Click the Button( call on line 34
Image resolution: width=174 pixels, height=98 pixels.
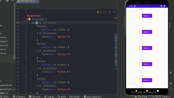click(41, 44)
